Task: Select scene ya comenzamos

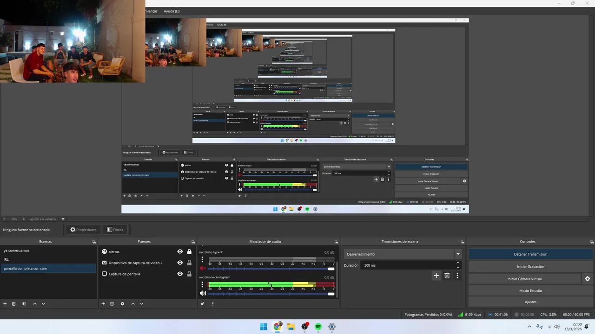Action: coord(49,250)
